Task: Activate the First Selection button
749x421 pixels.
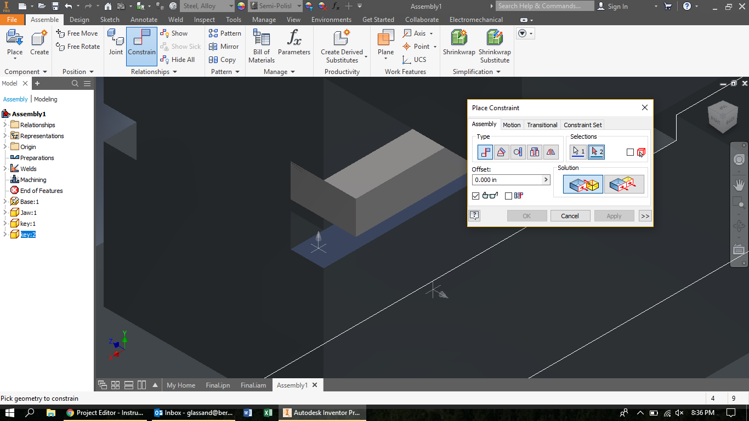Action: point(578,152)
